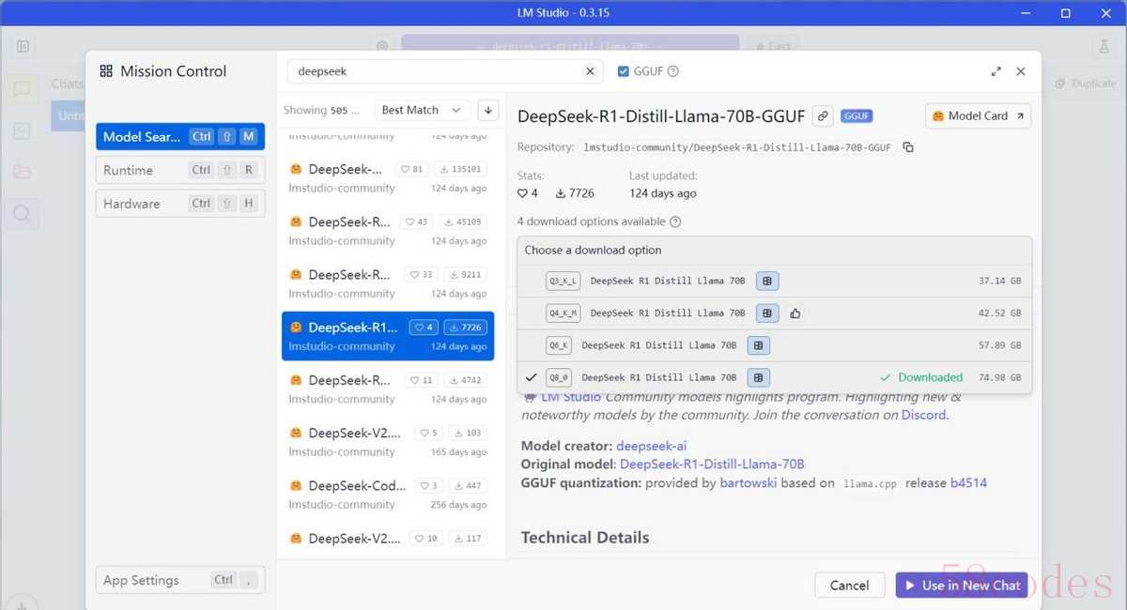Select the highlighted model result with 7726 downloads
Screen dimensions: 1127x610
388,336
